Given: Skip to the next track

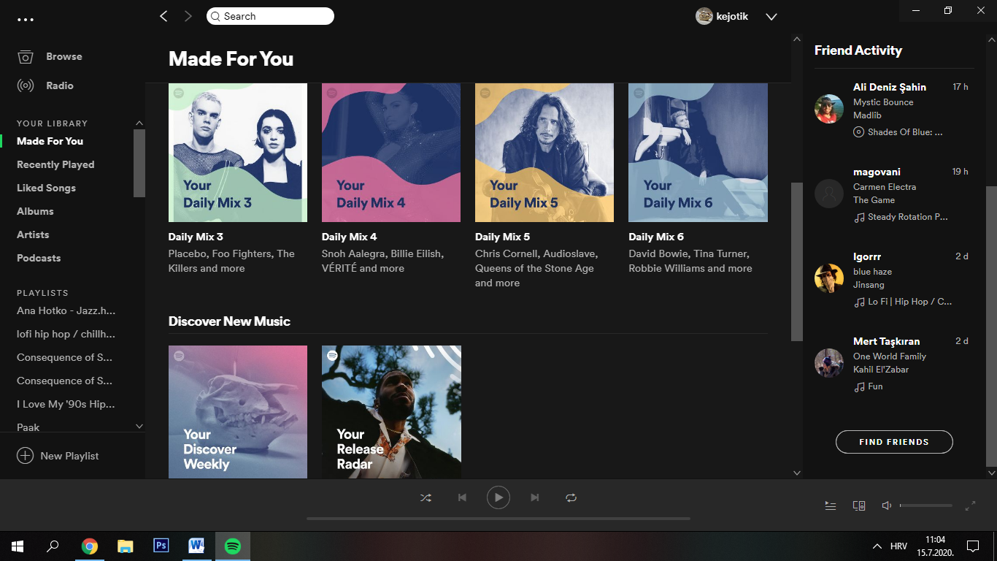Looking at the screenshot, I should [534, 497].
